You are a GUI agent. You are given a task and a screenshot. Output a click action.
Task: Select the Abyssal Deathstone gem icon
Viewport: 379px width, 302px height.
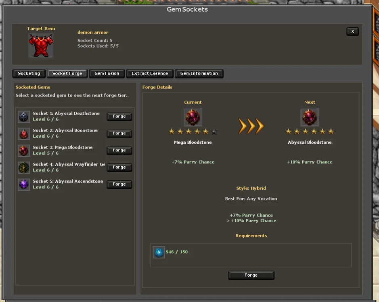click(24, 116)
